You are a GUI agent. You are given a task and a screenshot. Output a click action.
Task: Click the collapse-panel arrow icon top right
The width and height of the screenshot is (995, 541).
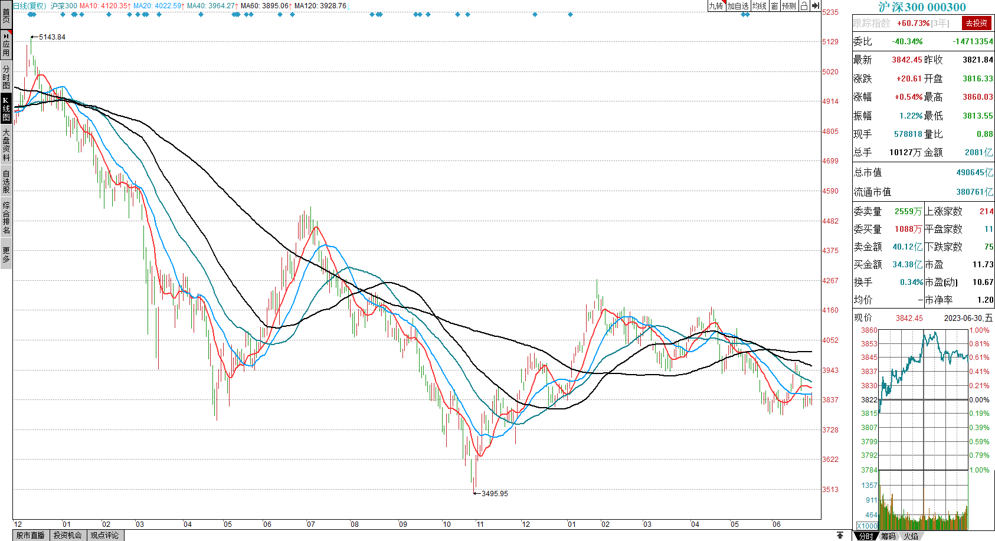click(x=815, y=6)
